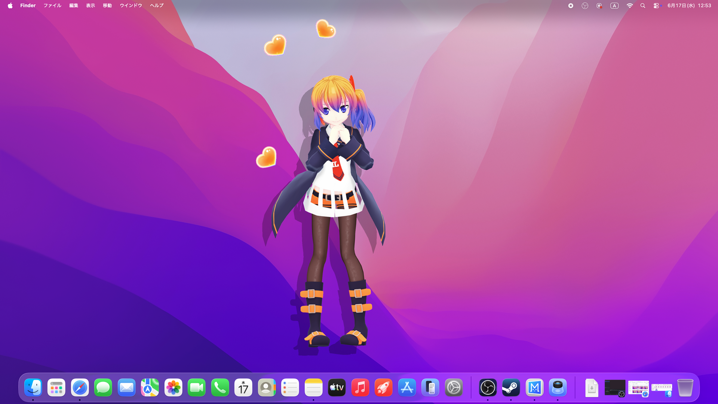This screenshot has width=718, height=404.
Task: Open the green Phone app icon
Action: click(220, 388)
